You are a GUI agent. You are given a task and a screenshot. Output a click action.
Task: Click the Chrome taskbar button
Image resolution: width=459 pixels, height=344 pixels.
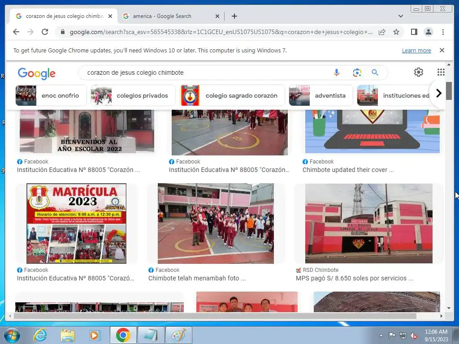tap(123, 335)
